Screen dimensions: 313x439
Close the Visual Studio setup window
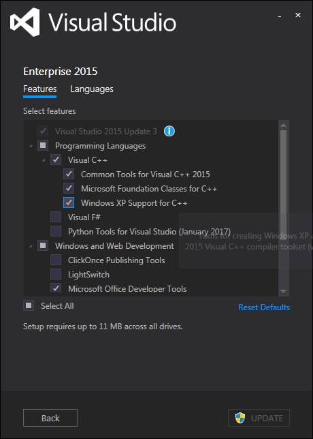click(x=298, y=15)
